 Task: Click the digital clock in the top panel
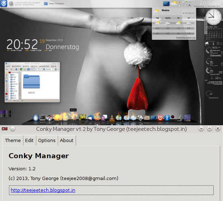click(x=207, y=4)
